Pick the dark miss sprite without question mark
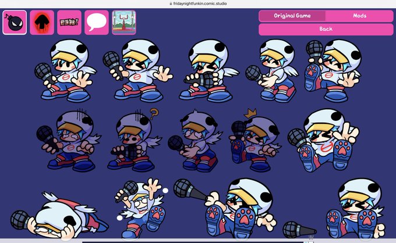396x243 pixels. (69, 141)
